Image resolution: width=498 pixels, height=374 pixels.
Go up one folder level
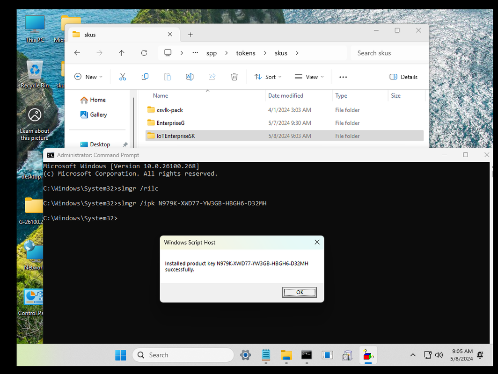pos(122,53)
